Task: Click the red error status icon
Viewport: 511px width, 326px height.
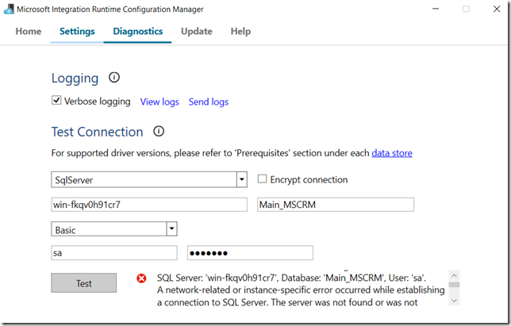Action: click(x=141, y=278)
